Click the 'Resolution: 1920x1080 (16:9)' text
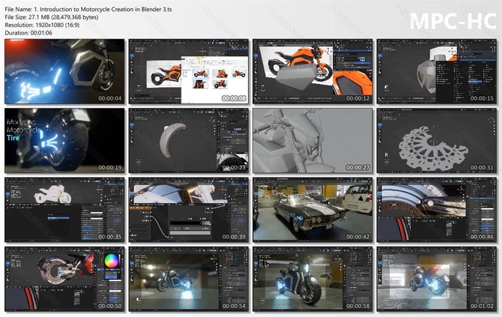502x317 pixels. [42, 25]
